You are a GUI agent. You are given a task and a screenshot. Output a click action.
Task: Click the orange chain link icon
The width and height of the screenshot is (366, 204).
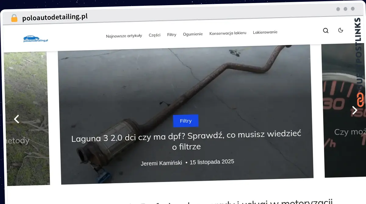point(361,100)
